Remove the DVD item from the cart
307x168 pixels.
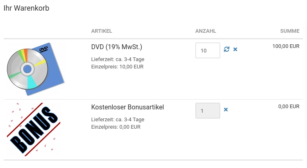click(x=235, y=49)
